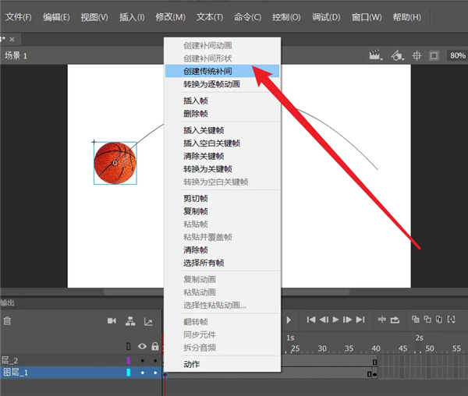
Task: Click the delete layer trash icon
Action: 7,320
